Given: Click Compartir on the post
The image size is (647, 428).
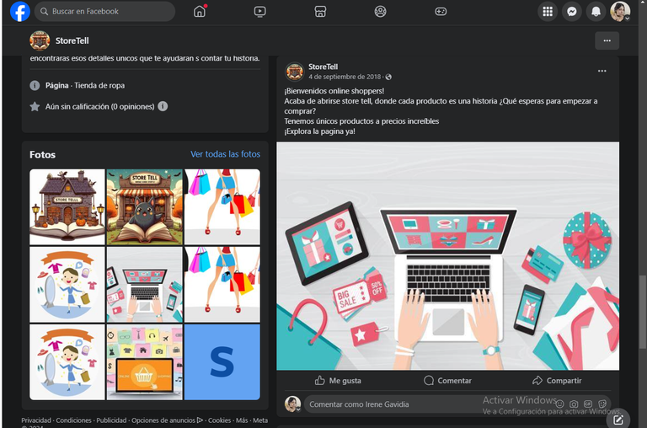Looking at the screenshot, I should 557,381.
